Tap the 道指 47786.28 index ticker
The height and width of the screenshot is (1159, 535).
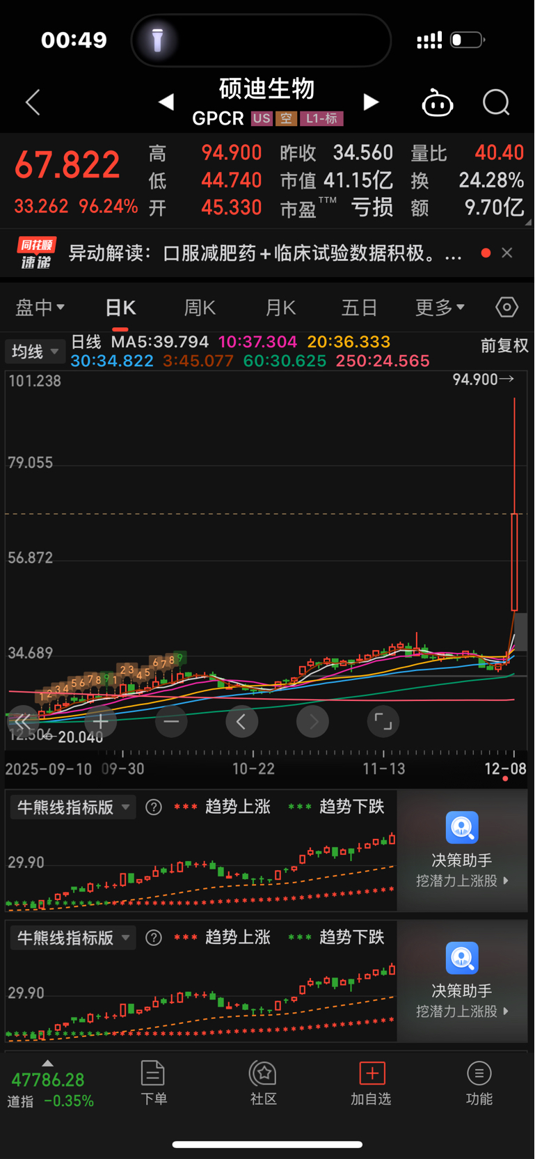click(x=50, y=1089)
